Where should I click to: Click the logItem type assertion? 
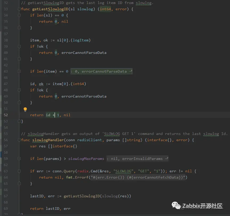pos(81,40)
